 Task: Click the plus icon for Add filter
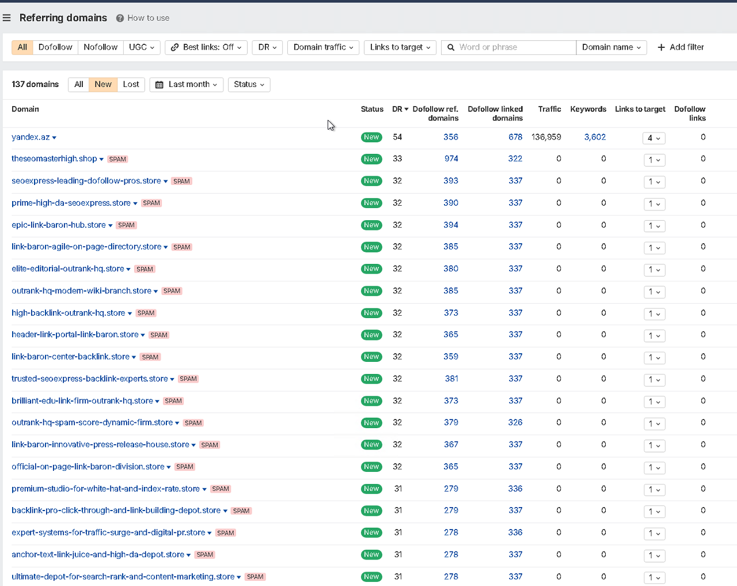pos(661,47)
